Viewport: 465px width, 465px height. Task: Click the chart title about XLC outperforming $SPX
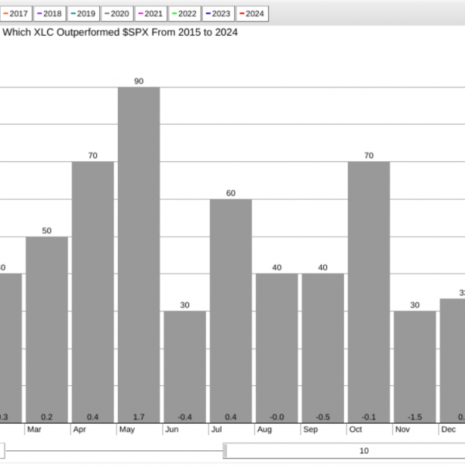click(x=120, y=33)
